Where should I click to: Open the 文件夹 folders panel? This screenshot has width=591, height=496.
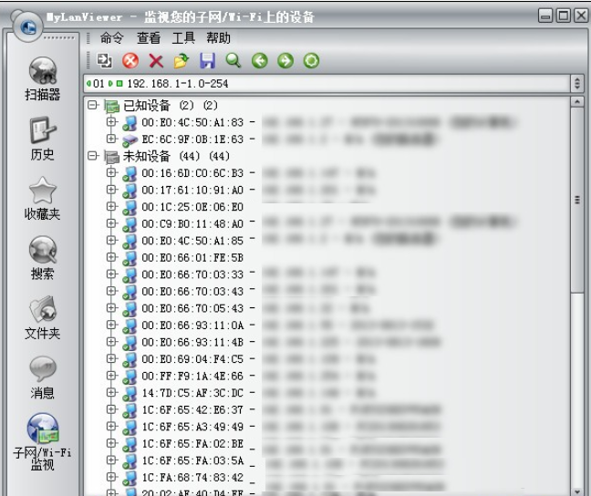click(x=43, y=317)
